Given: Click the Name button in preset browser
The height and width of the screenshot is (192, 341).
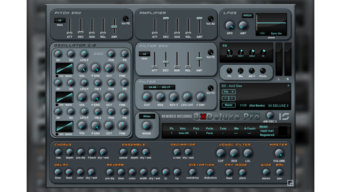Looking at the screenshot, I should pyautogui.click(x=229, y=105).
